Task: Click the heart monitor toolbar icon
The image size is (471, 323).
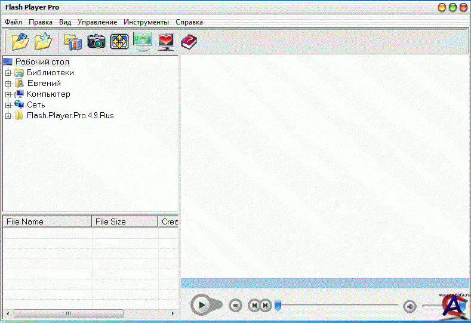Action: [x=166, y=41]
